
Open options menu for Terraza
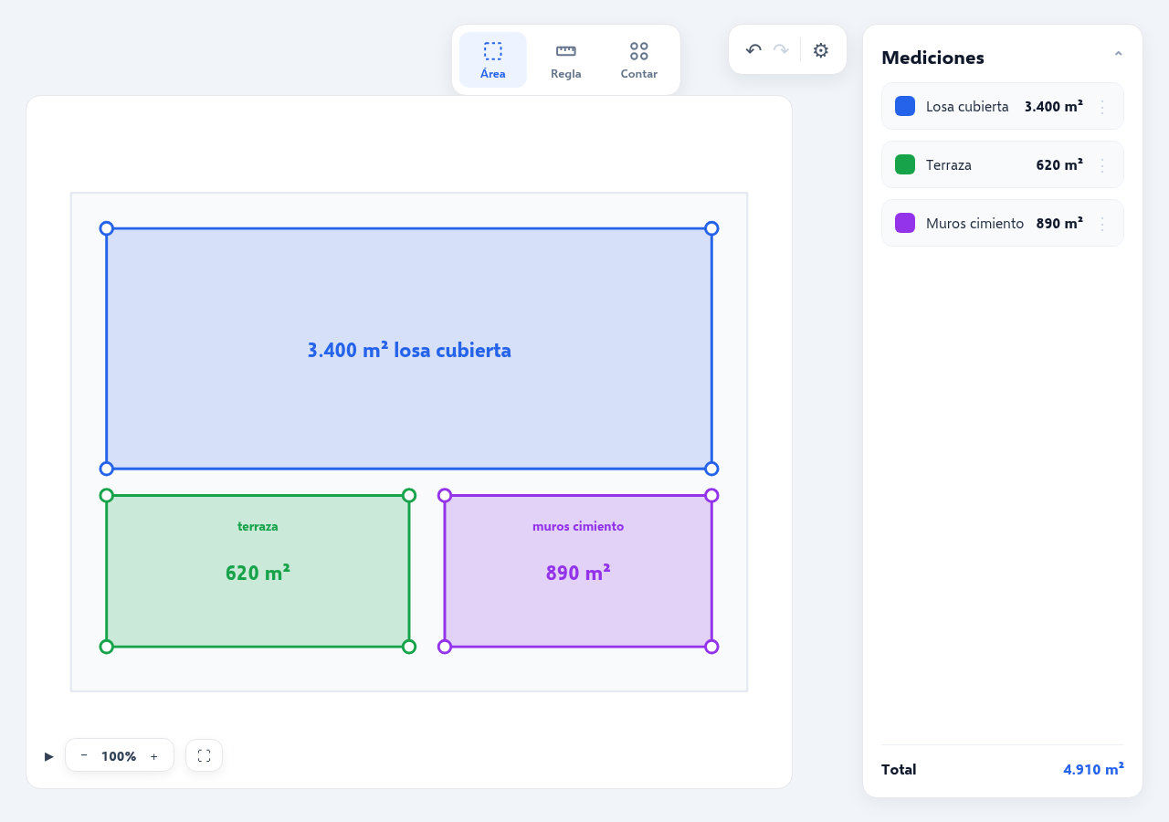1102,165
